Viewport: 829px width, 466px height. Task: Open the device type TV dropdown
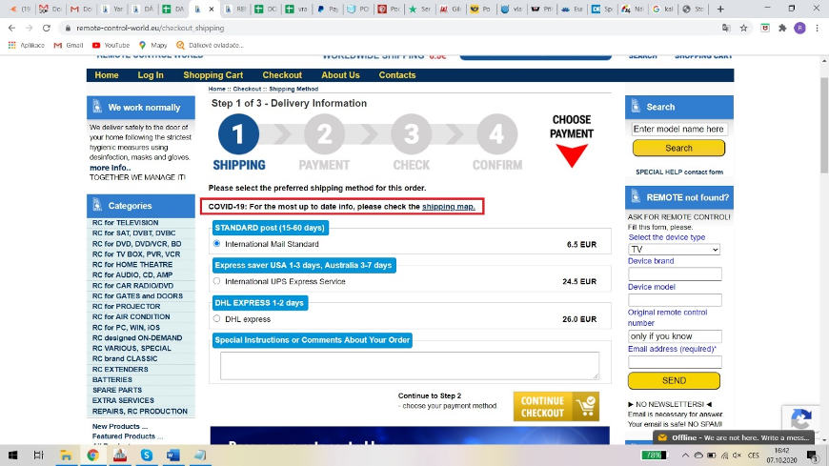click(674, 249)
